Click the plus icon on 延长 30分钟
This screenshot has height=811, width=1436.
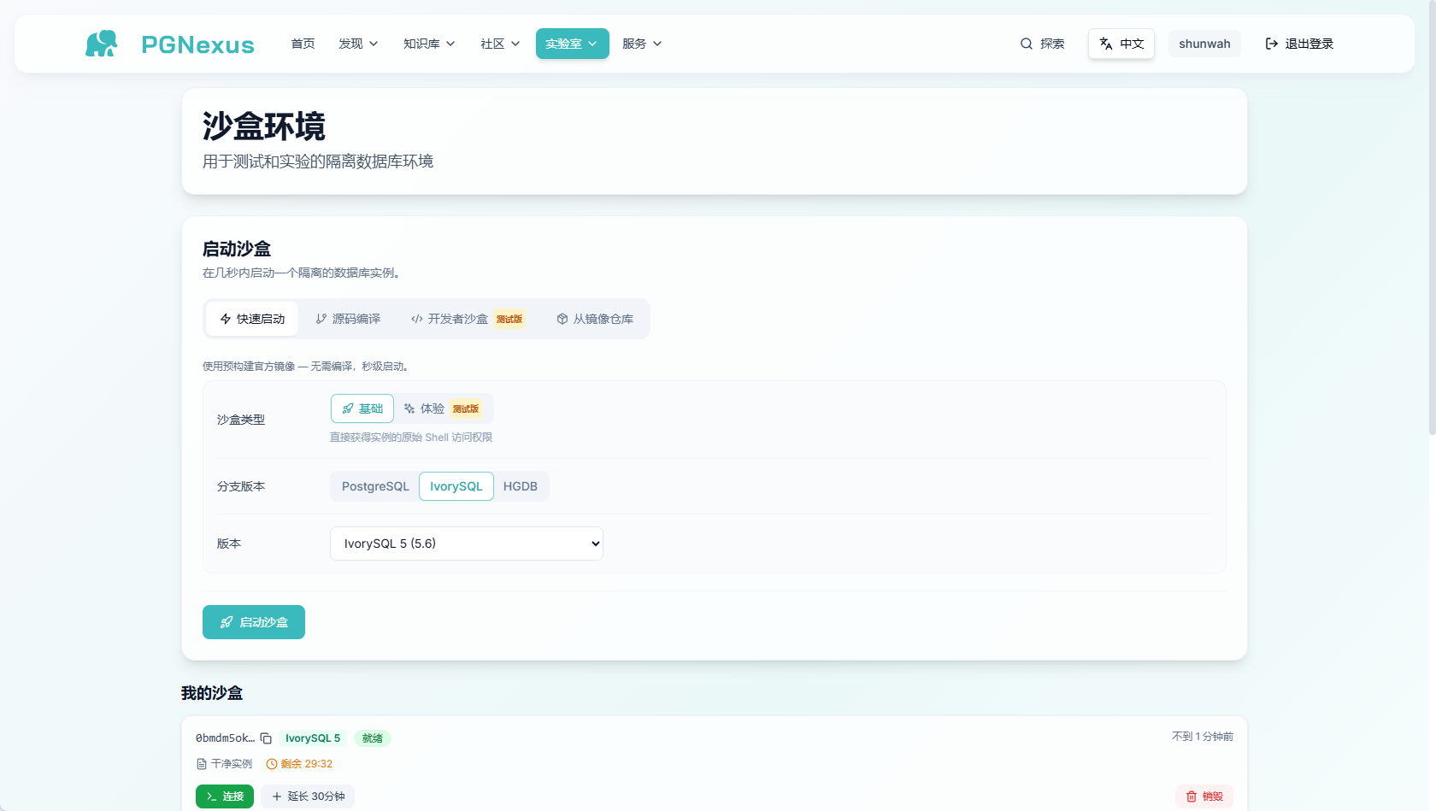pos(277,796)
